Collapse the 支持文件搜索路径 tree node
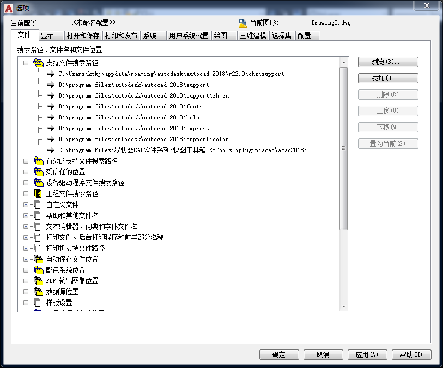 [x=26, y=63]
